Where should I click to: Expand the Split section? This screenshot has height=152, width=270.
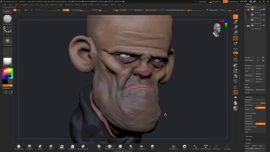click(x=247, y=84)
